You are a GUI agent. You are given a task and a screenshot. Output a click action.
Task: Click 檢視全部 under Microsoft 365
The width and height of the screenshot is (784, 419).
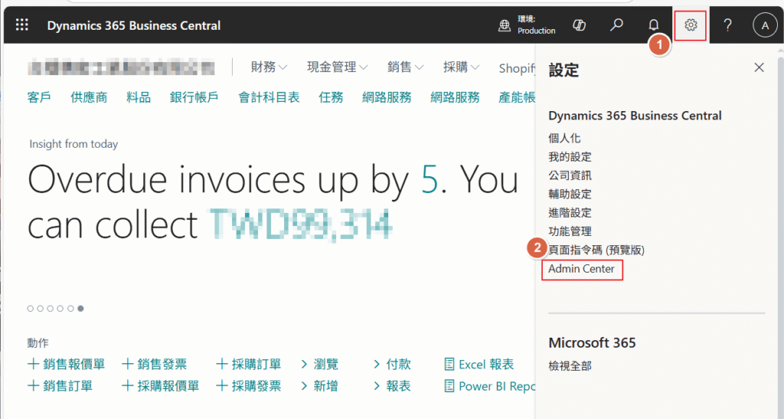[570, 366]
